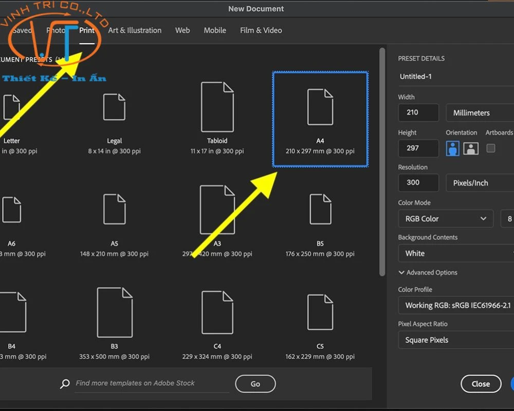Switch to Art & Illustration tab
This screenshot has width=514, height=411.
(135, 30)
